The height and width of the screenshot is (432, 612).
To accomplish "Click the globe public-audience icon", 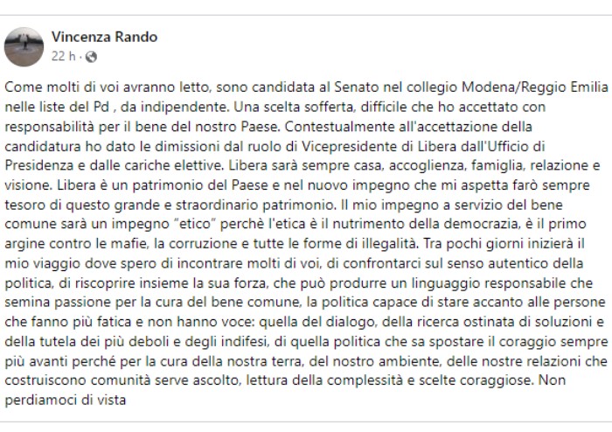I will coord(91,57).
